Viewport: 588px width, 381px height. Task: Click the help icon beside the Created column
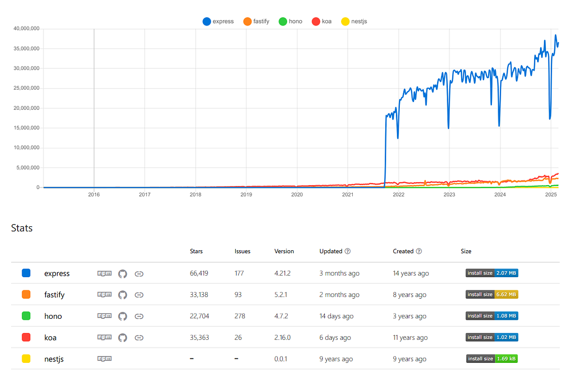pyautogui.click(x=420, y=251)
